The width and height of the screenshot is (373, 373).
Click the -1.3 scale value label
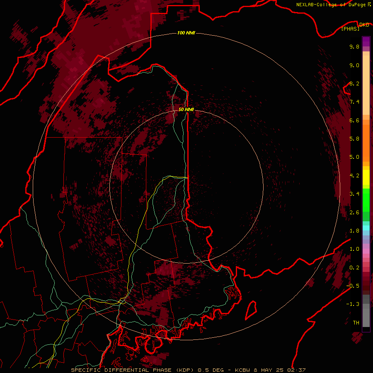click(x=353, y=304)
